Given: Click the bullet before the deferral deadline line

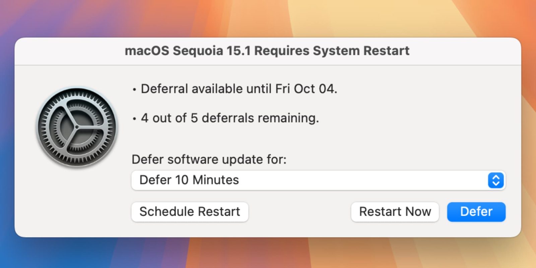Looking at the screenshot, I should [134, 90].
